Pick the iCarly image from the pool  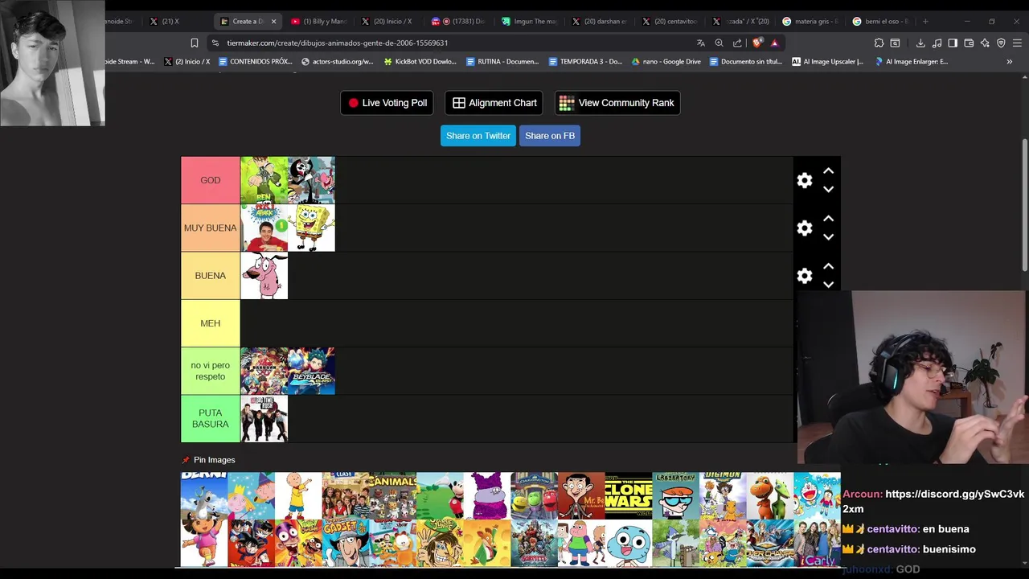[x=817, y=543]
